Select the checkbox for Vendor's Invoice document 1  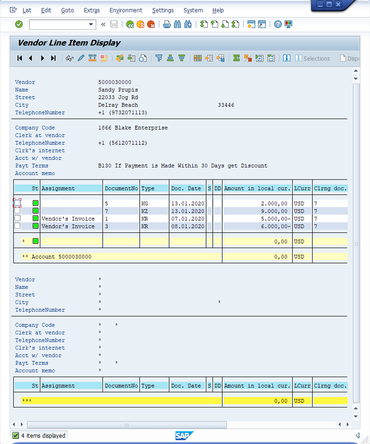(18, 218)
